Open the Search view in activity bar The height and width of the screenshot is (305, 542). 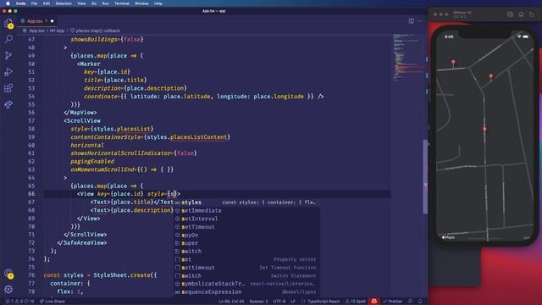pyautogui.click(x=8, y=39)
